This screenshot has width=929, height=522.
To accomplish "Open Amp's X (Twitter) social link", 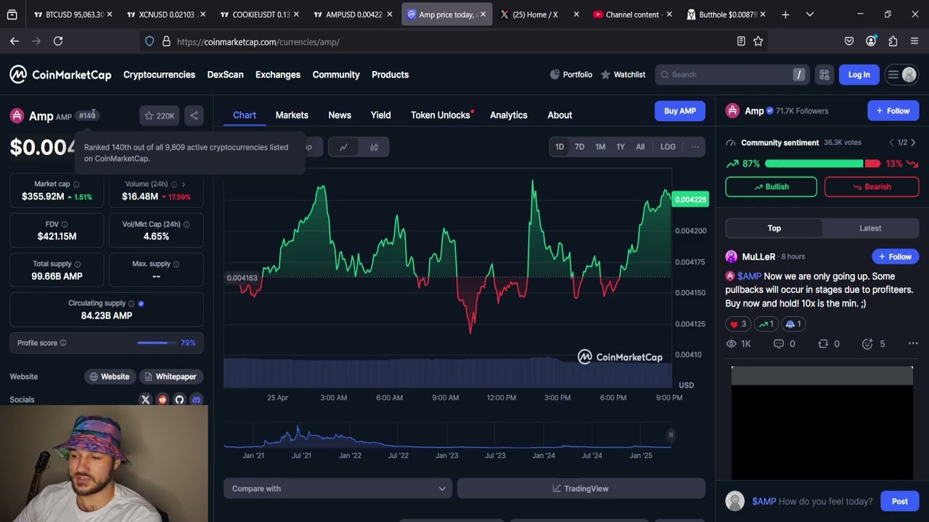I will click(145, 399).
